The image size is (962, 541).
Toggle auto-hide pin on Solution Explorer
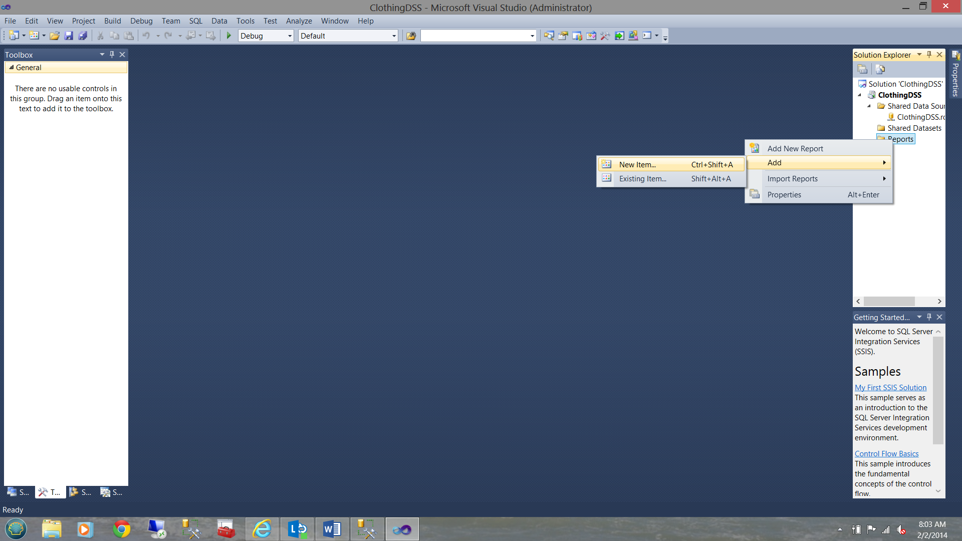pyautogui.click(x=929, y=55)
